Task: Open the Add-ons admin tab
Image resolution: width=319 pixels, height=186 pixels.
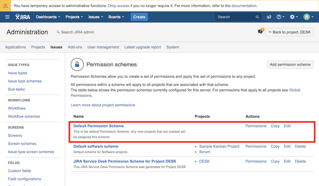Action: click(75, 47)
